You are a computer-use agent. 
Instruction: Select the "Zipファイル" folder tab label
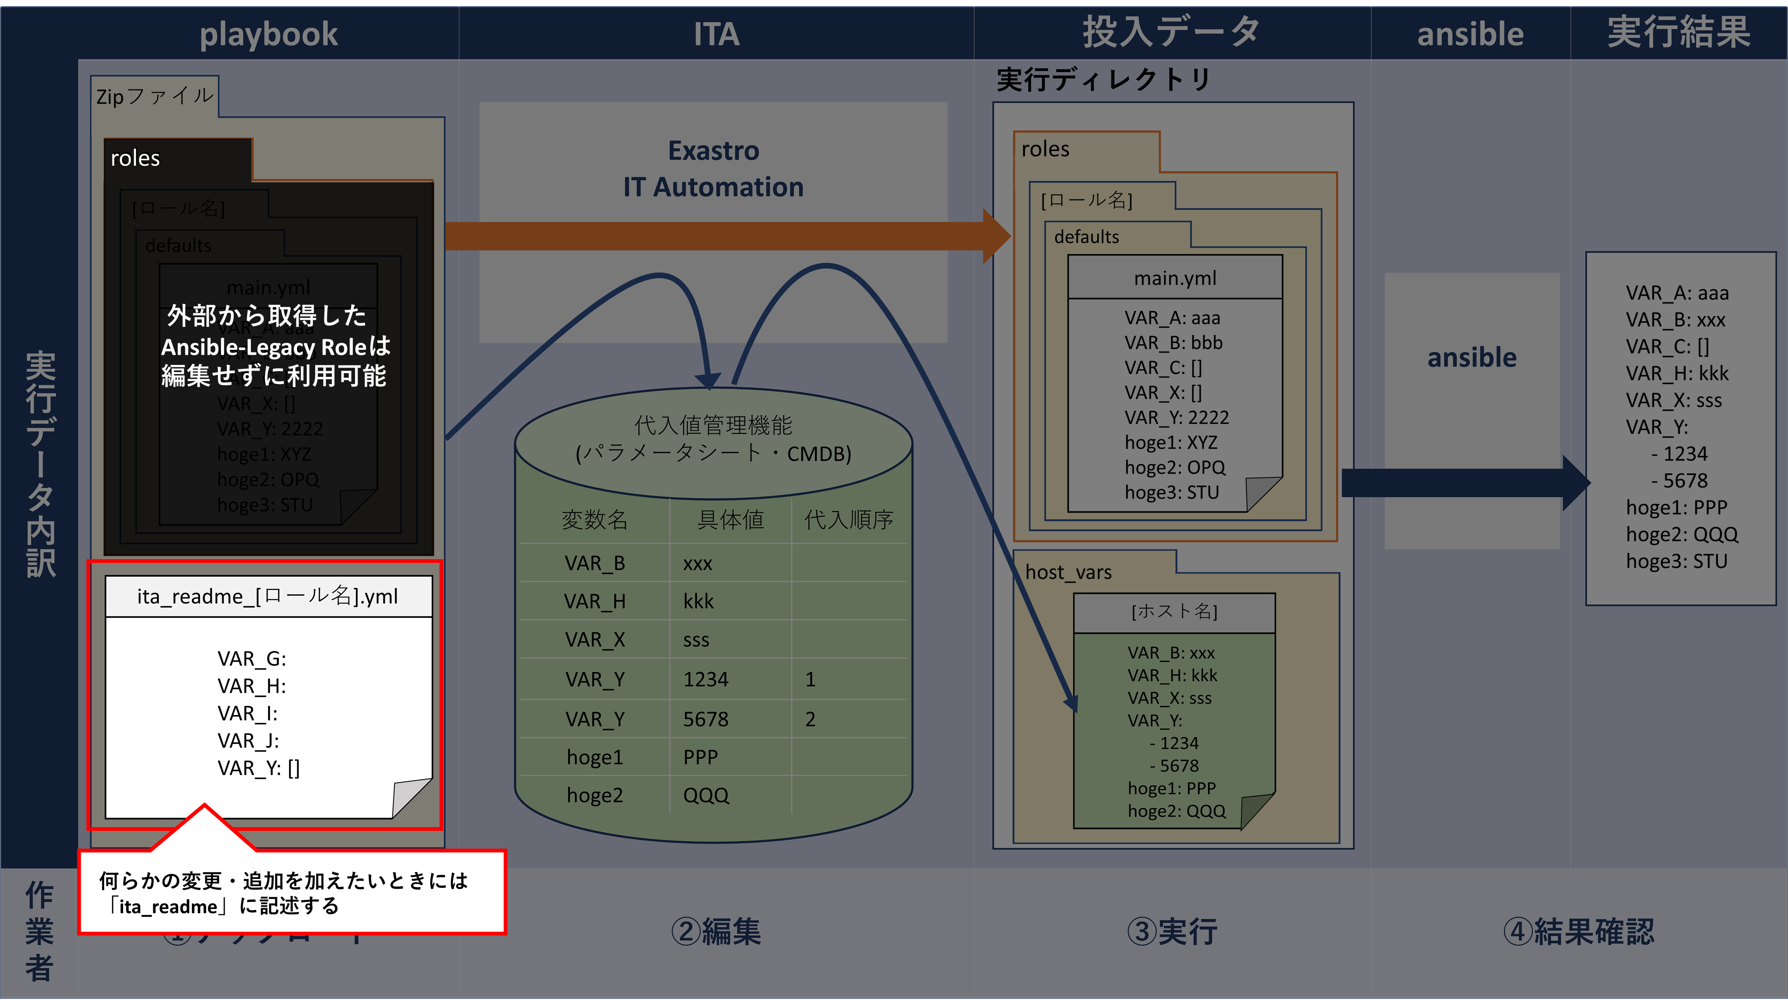(x=154, y=96)
